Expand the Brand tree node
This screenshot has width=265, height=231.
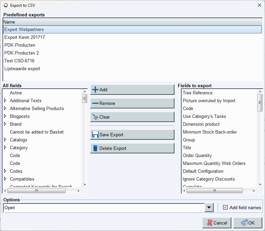click(5, 124)
